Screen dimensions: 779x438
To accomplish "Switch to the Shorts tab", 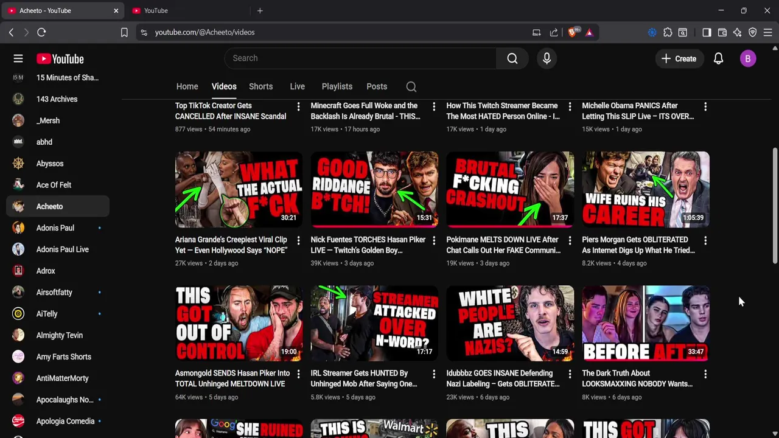I will click(260, 86).
